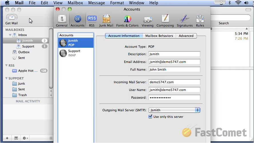254x143 pixels.
Task: Open Composing preferences pane
Action: click(x=165, y=21)
